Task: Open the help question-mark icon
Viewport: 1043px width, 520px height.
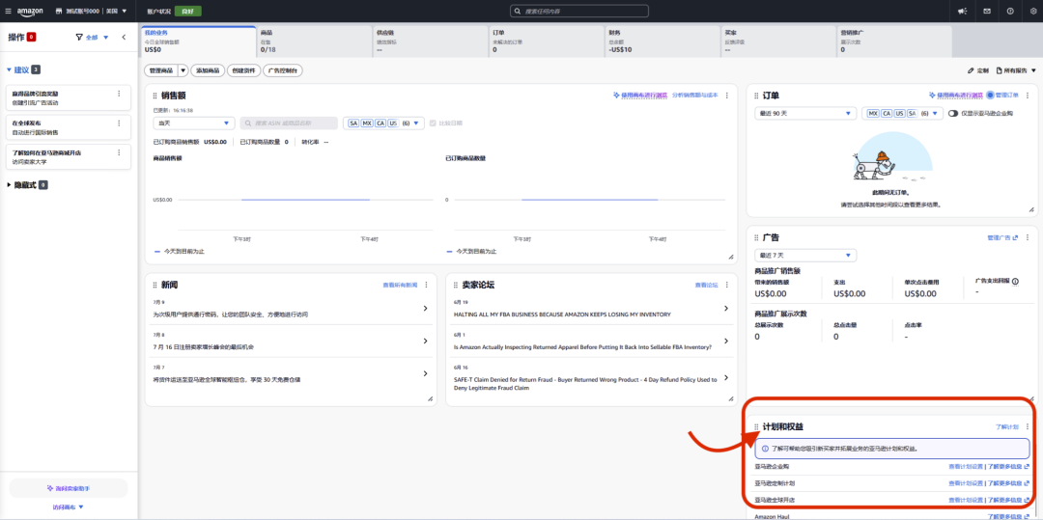Action: tap(1010, 11)
